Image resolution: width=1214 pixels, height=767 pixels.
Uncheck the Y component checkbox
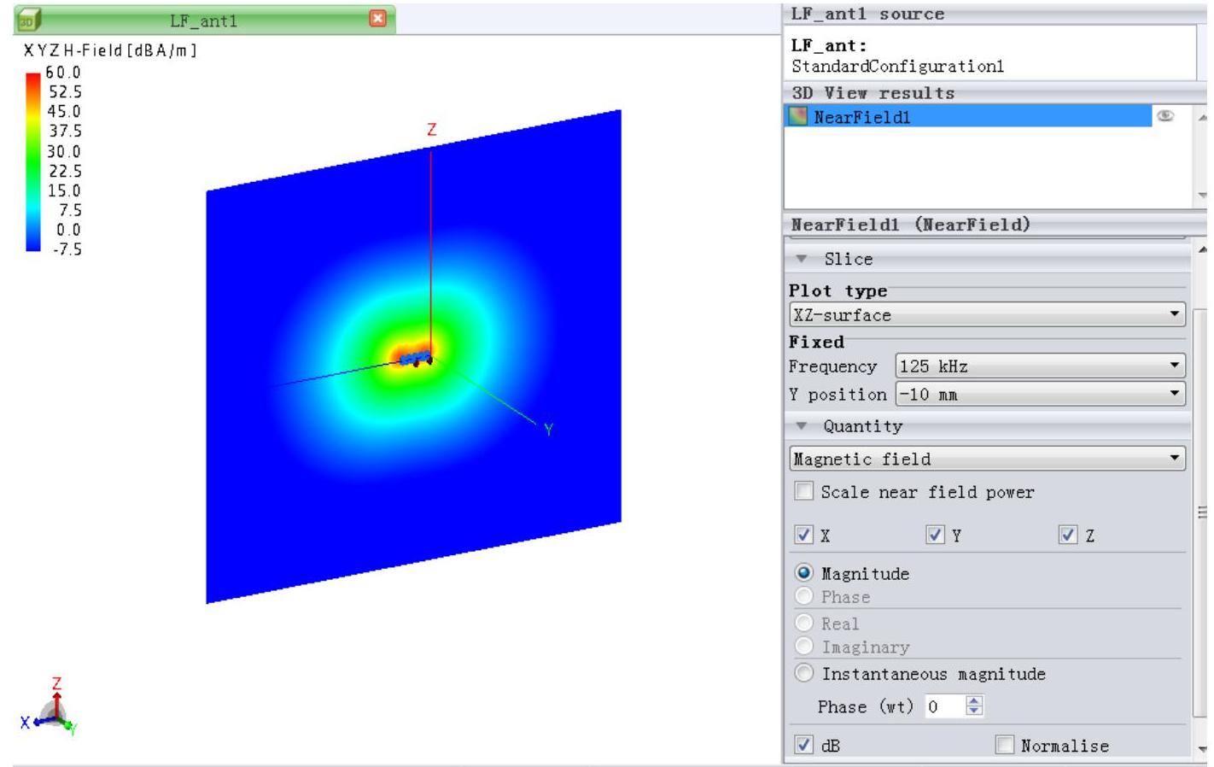click(x=935, y=535)
